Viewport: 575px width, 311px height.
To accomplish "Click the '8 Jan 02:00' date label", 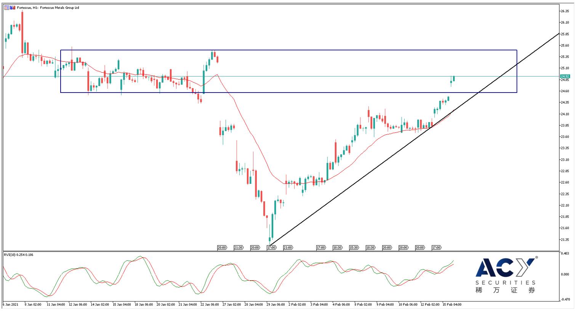I will tap(33, 305).
